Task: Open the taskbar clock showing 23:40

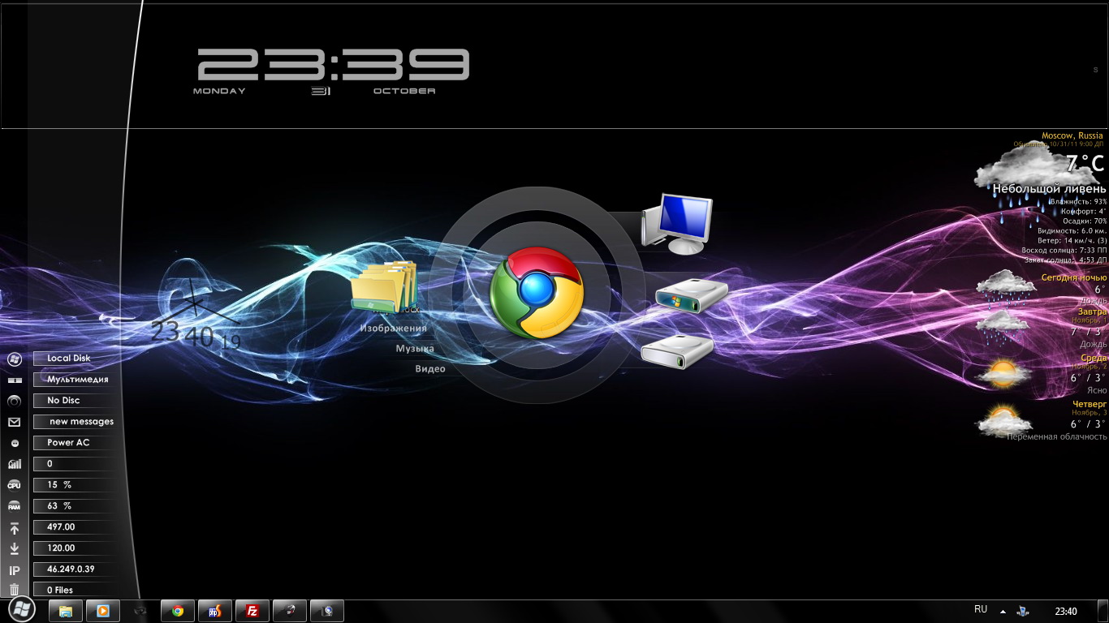Action: pos(1066,611)
